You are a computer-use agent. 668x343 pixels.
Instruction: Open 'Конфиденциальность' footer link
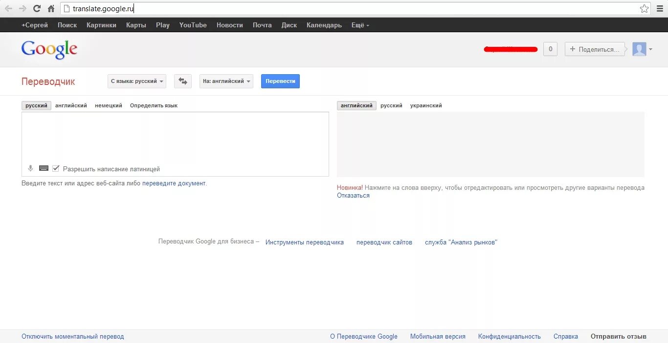510,337
